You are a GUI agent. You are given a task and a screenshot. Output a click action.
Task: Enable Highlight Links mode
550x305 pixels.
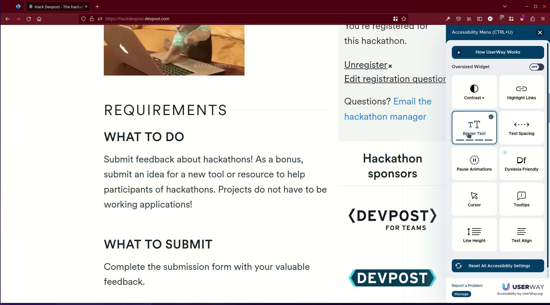[521, 92]
